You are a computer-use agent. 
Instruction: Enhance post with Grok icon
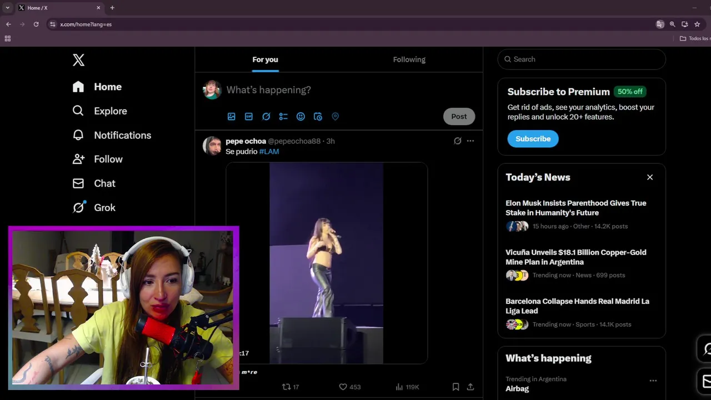click(x=266, y=117)
